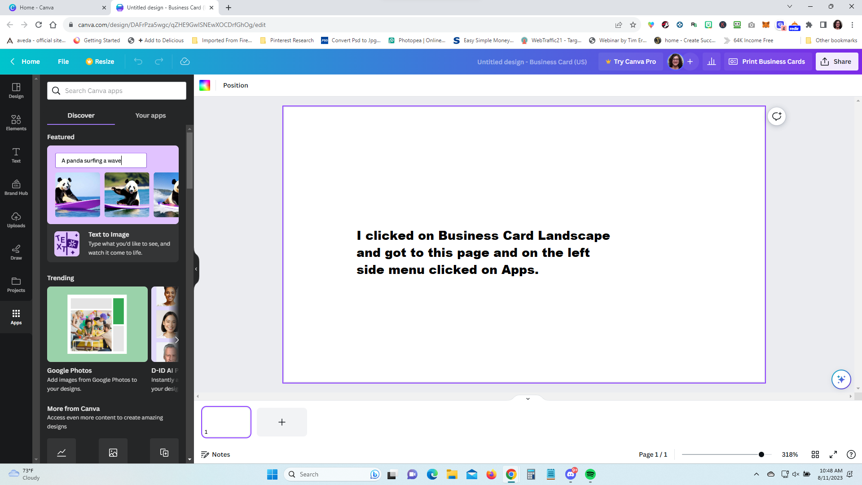Image resolution: width=862 pixels, height=485 pixels.
Task: Go back to Home
Action: click(x=25, y=62)
